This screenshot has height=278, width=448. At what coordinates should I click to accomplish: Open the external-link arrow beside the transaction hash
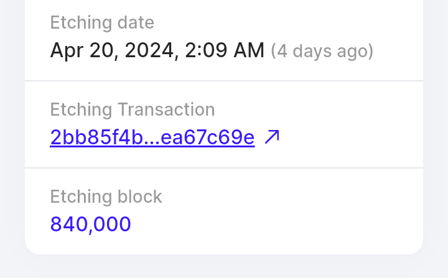pyautogui.click(x=272, y=137)
